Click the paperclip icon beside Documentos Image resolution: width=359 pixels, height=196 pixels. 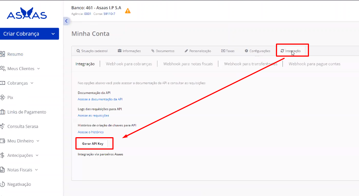pyautogui.click(x=153, y=51)
